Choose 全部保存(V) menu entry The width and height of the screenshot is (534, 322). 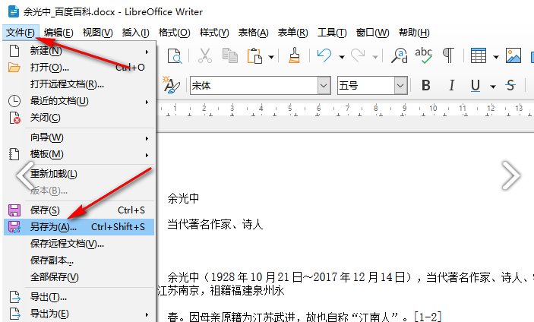[x=79, y=277]
